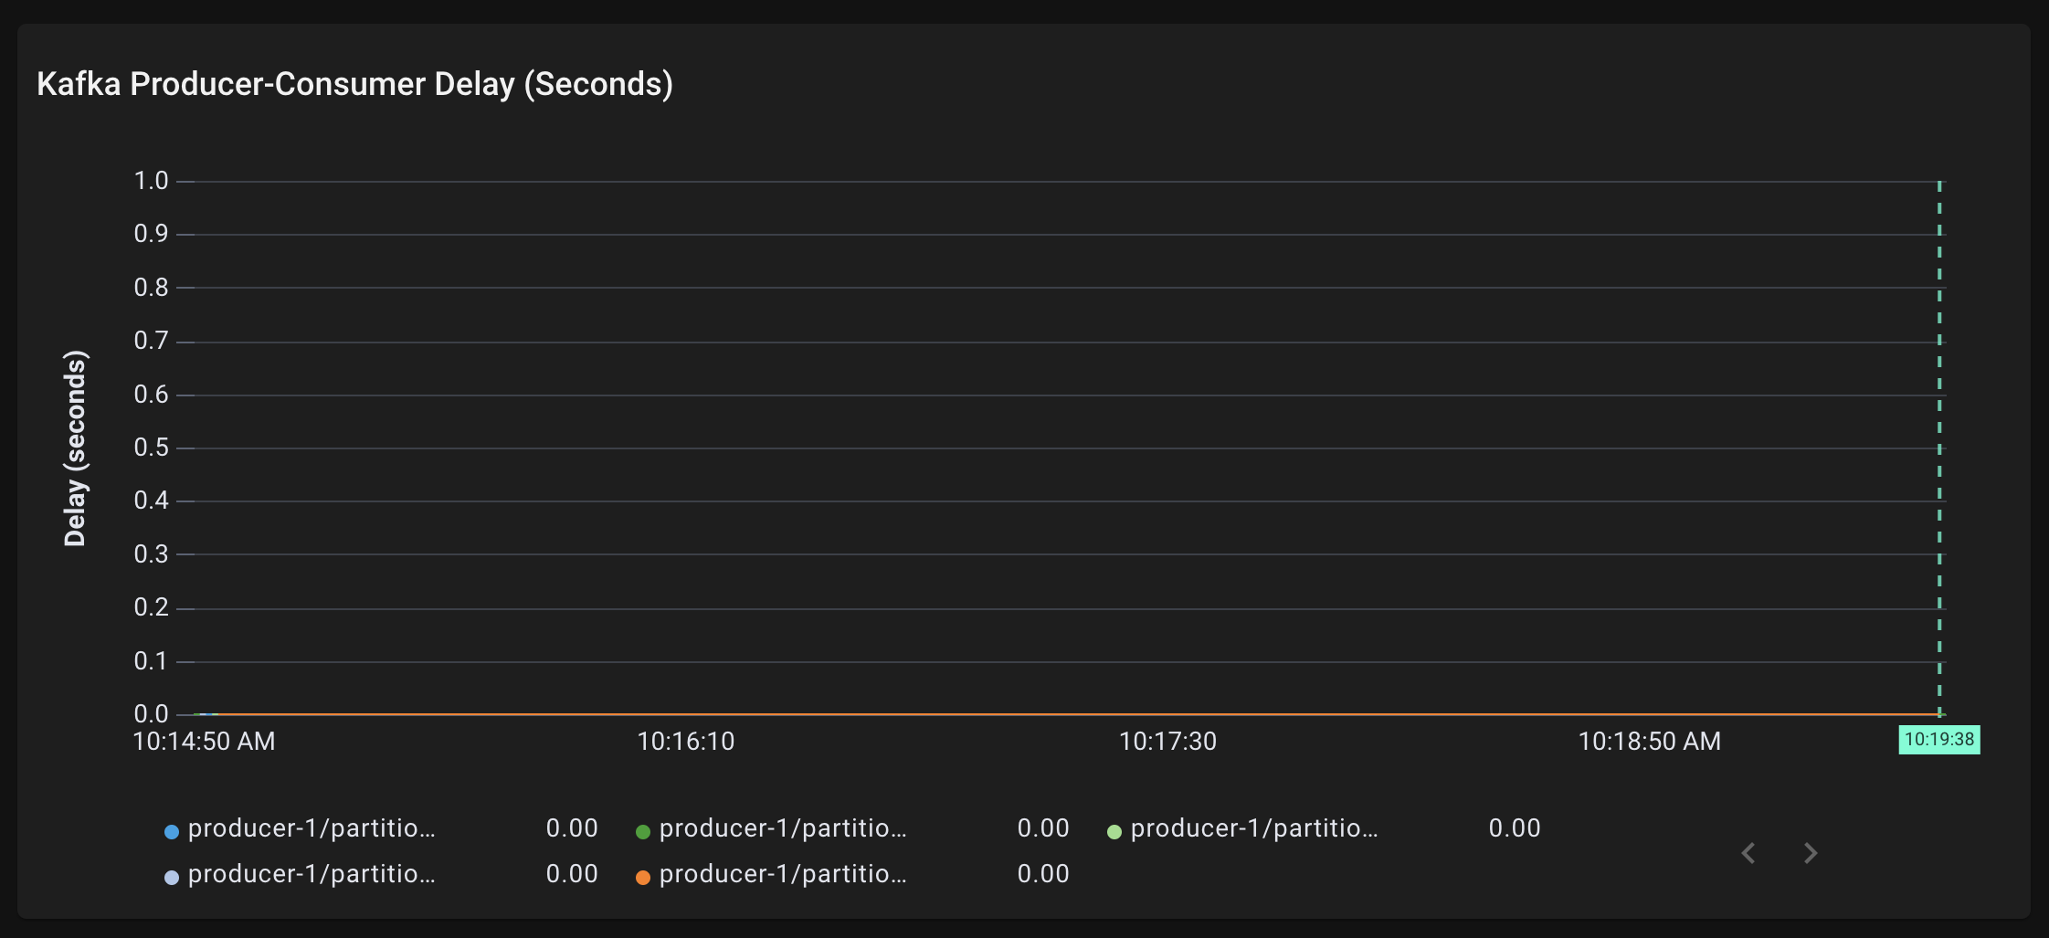Click the Kafka Producer-Consumer Delay panel title
Viewport: 2049px width, 938px height.
(354, 84)
